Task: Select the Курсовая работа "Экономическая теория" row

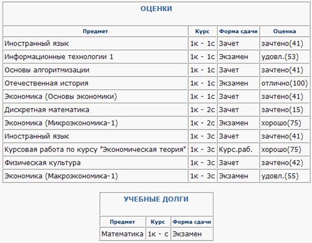Action: (x=156, y=149)
